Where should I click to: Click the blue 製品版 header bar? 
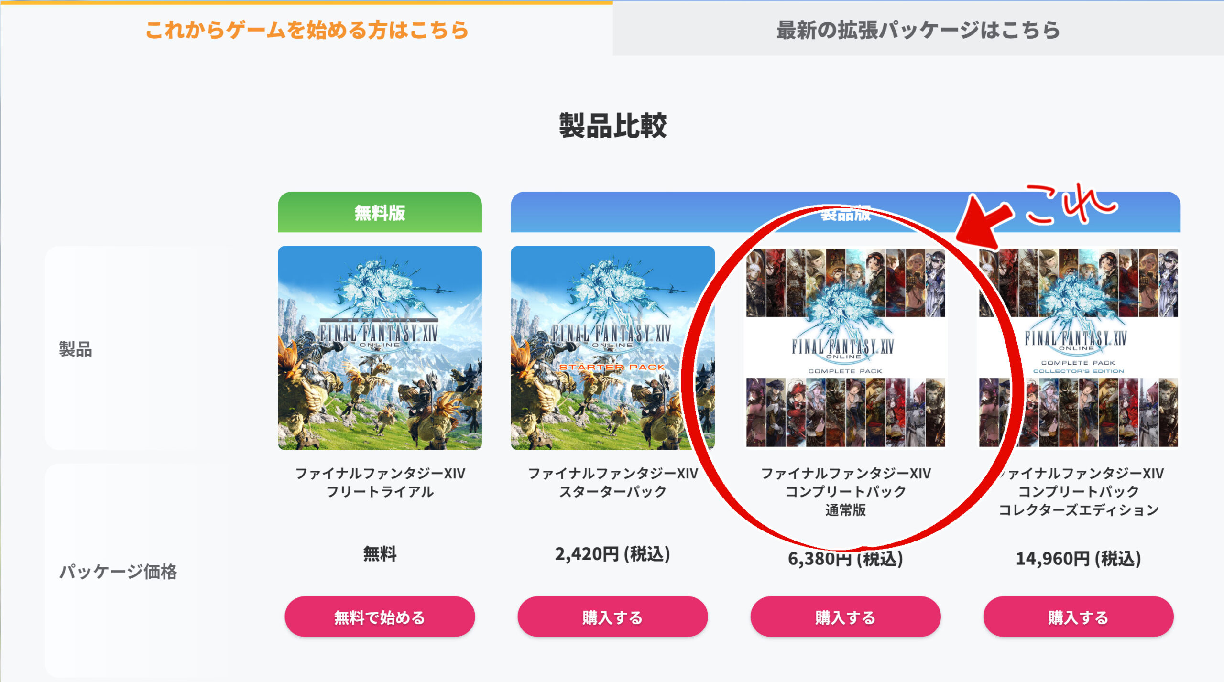[x=845, y=212]
